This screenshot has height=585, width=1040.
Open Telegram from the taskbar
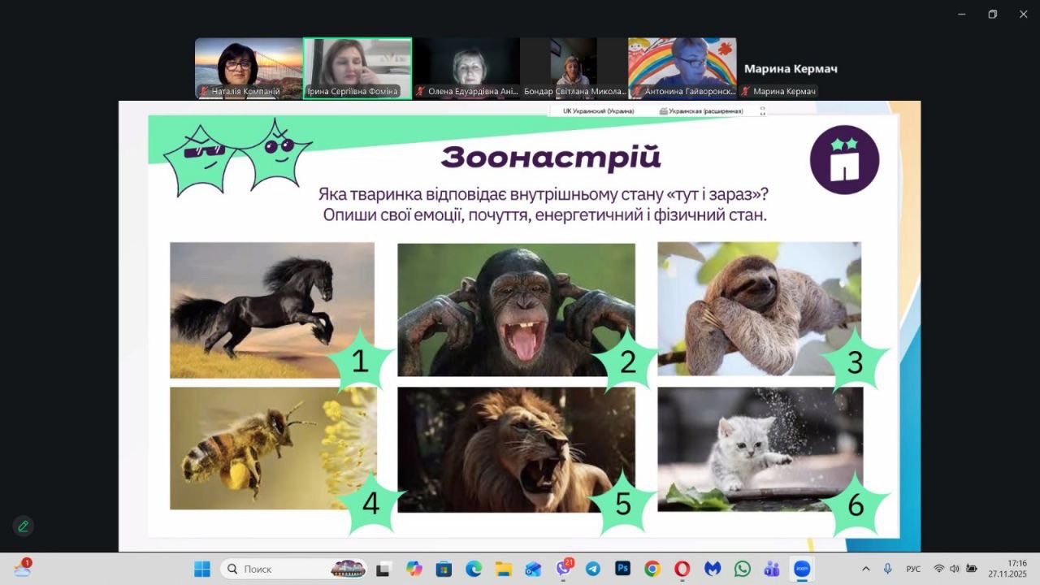pyautogui.click(x=593, y=569)
